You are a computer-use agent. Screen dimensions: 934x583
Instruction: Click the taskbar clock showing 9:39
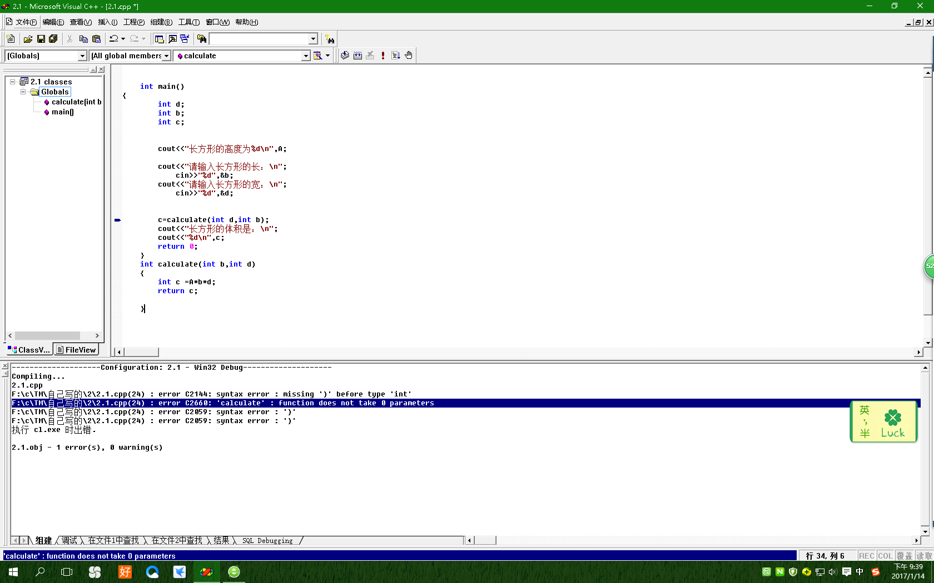(908, 571)
